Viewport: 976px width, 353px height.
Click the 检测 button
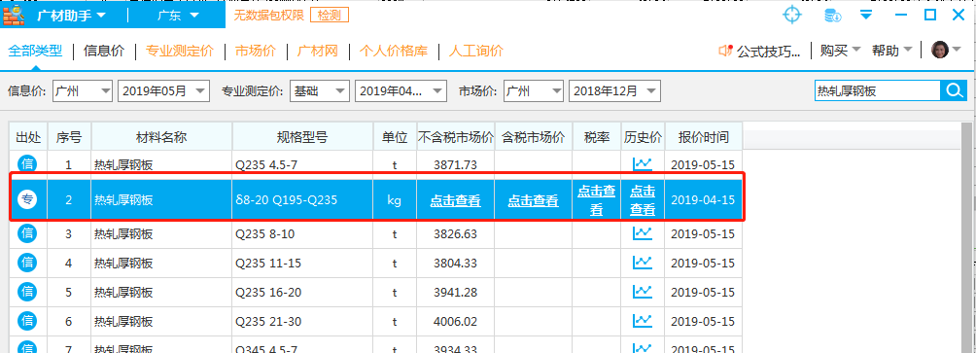coord(330,15)
